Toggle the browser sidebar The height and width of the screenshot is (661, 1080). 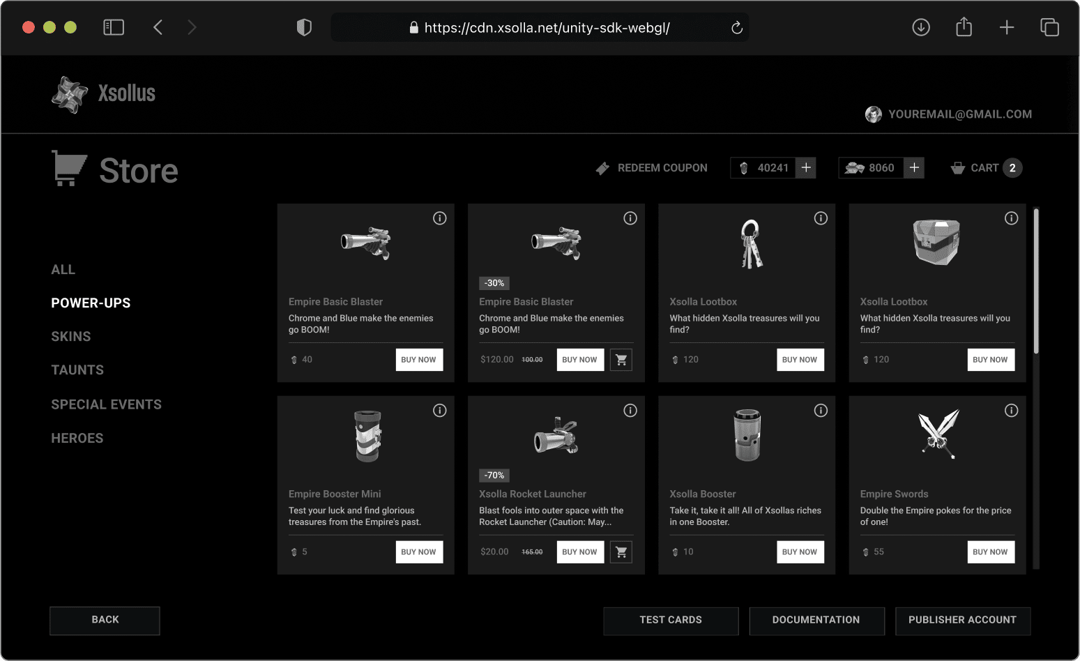coord(114,28)
